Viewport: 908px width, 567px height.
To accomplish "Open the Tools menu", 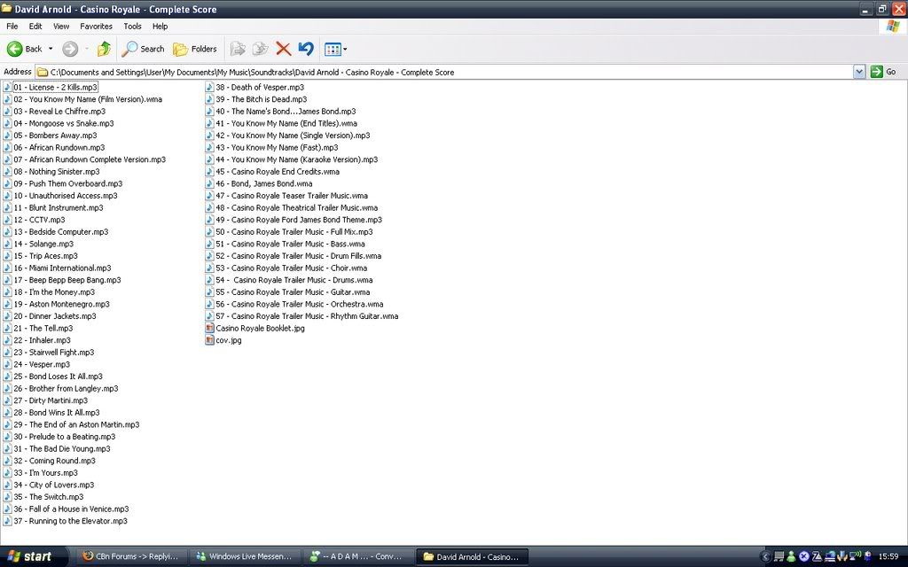I will pyautogui.click(x=132, y=26).
